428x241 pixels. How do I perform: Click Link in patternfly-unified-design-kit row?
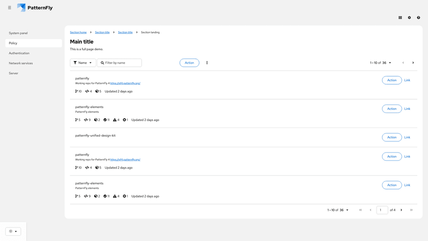click(x=407, y=138)
